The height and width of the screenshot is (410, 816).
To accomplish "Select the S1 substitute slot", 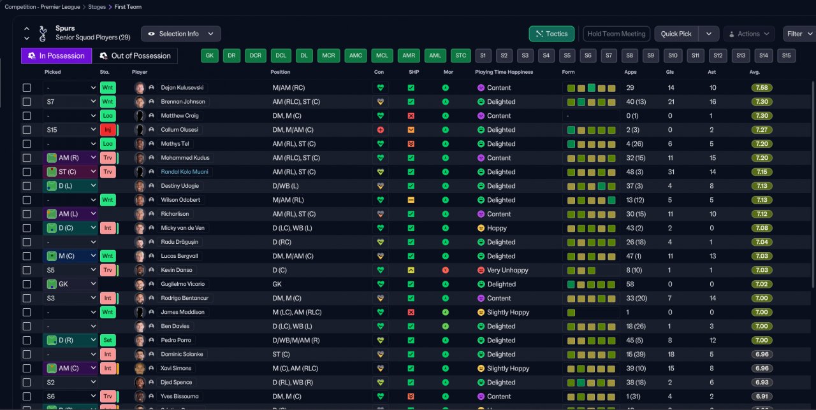I will pos(483,55).
